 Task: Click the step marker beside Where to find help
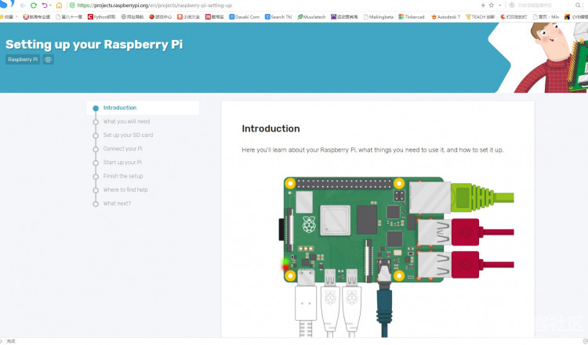pyautogui.click(x=96, y=190)
